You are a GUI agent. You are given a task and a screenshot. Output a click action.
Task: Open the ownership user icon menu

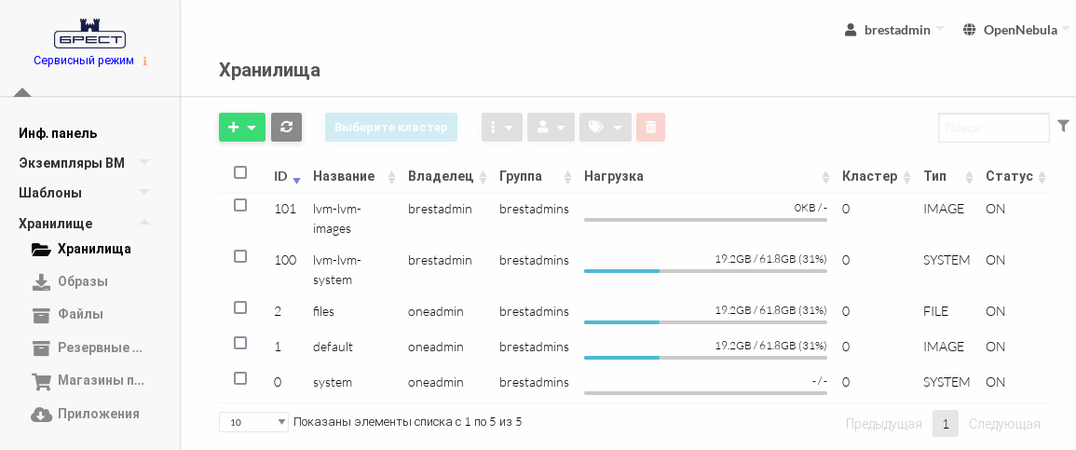[551, 128]
